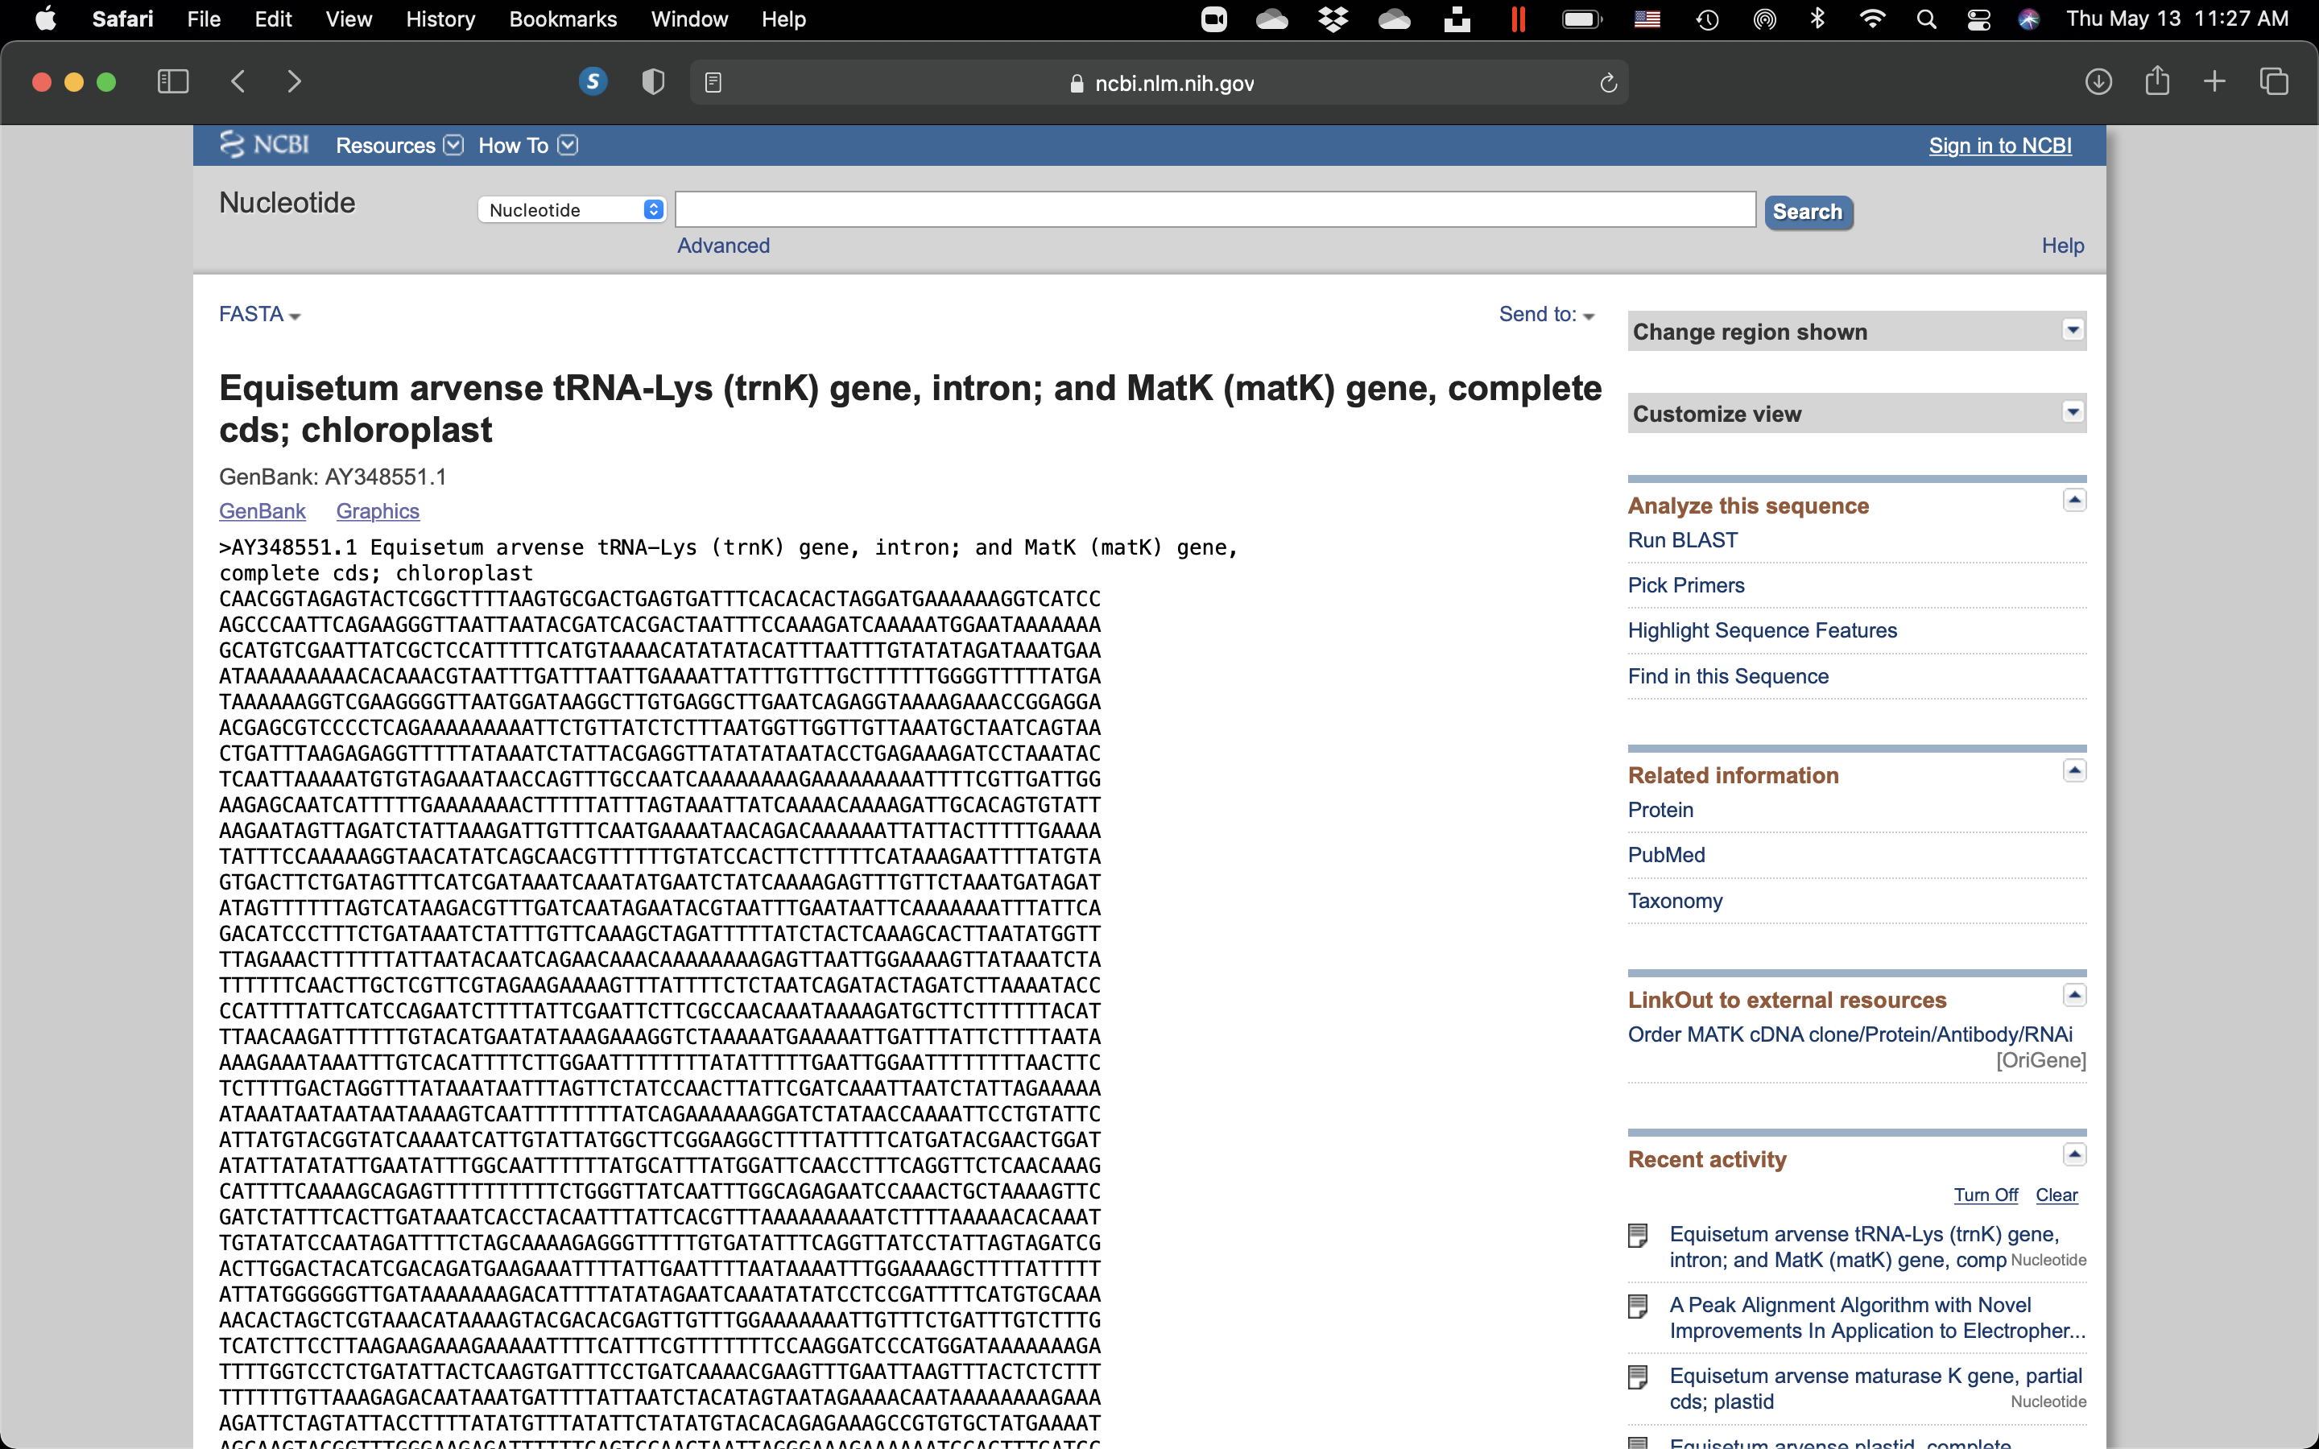Viewport: 2319px width, 1449px height.
Task: Open related Protein link
Action: (1660, 811)
